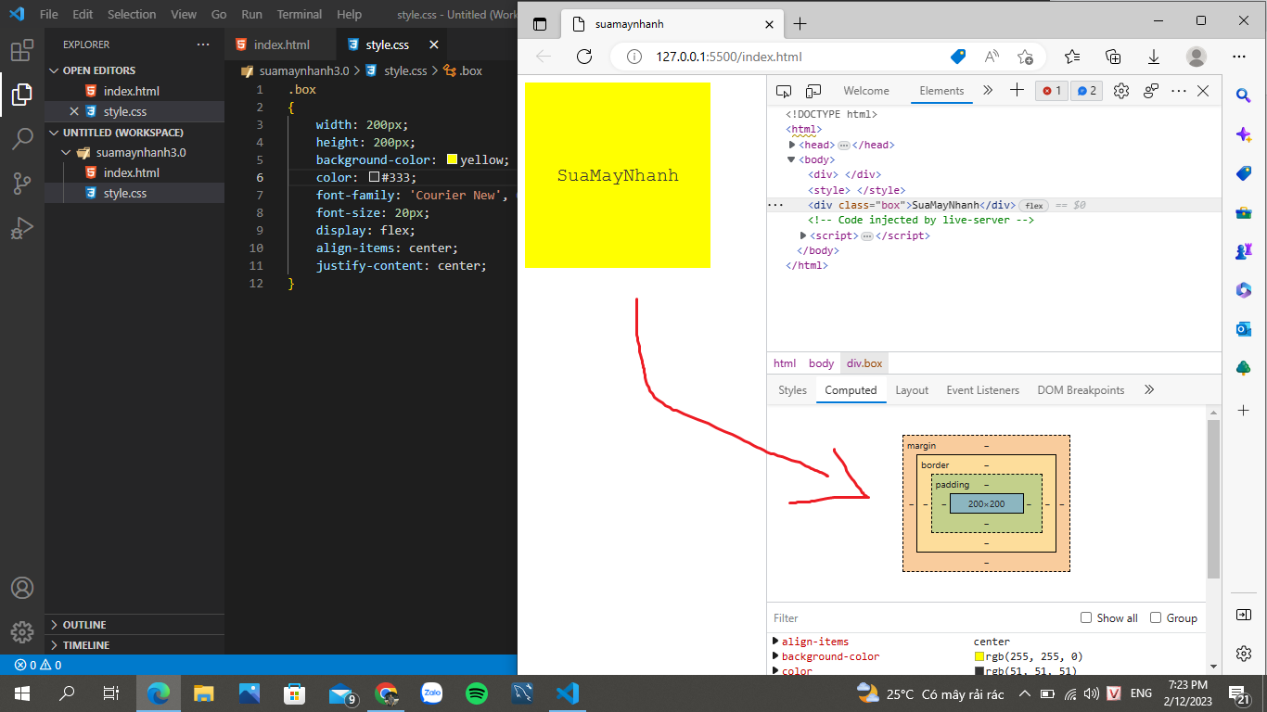Open Edge profile avatar
1267x712 pixels.
click(1197, 57)
